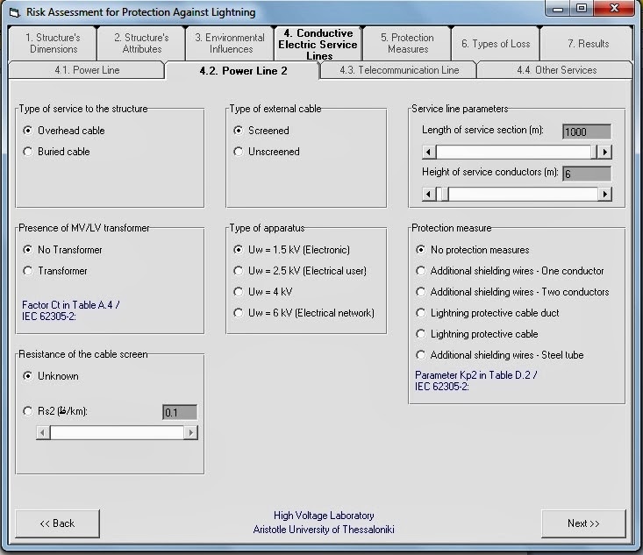Switch to the 7. Results tab
643x555 pixels.
point(587,44)
